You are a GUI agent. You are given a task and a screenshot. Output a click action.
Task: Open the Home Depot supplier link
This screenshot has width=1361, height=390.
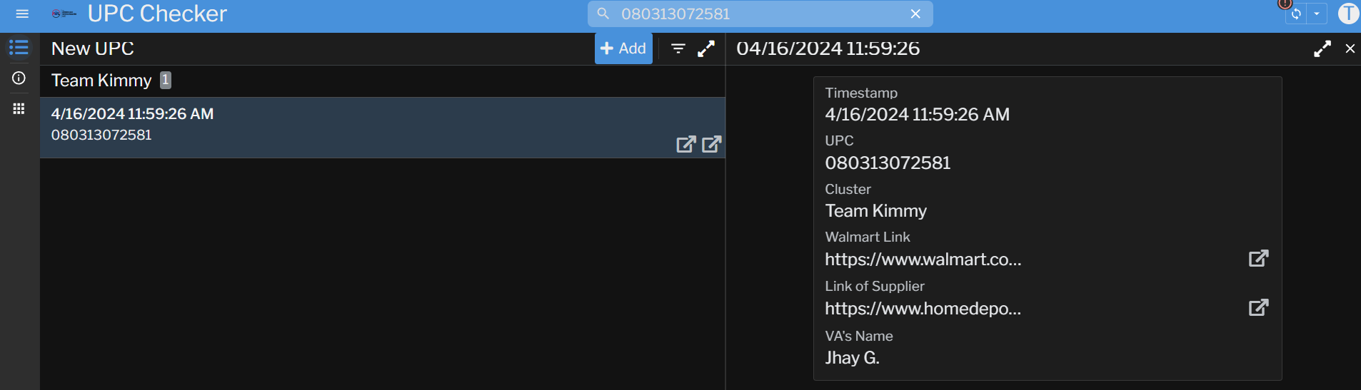pos(1258,307)
